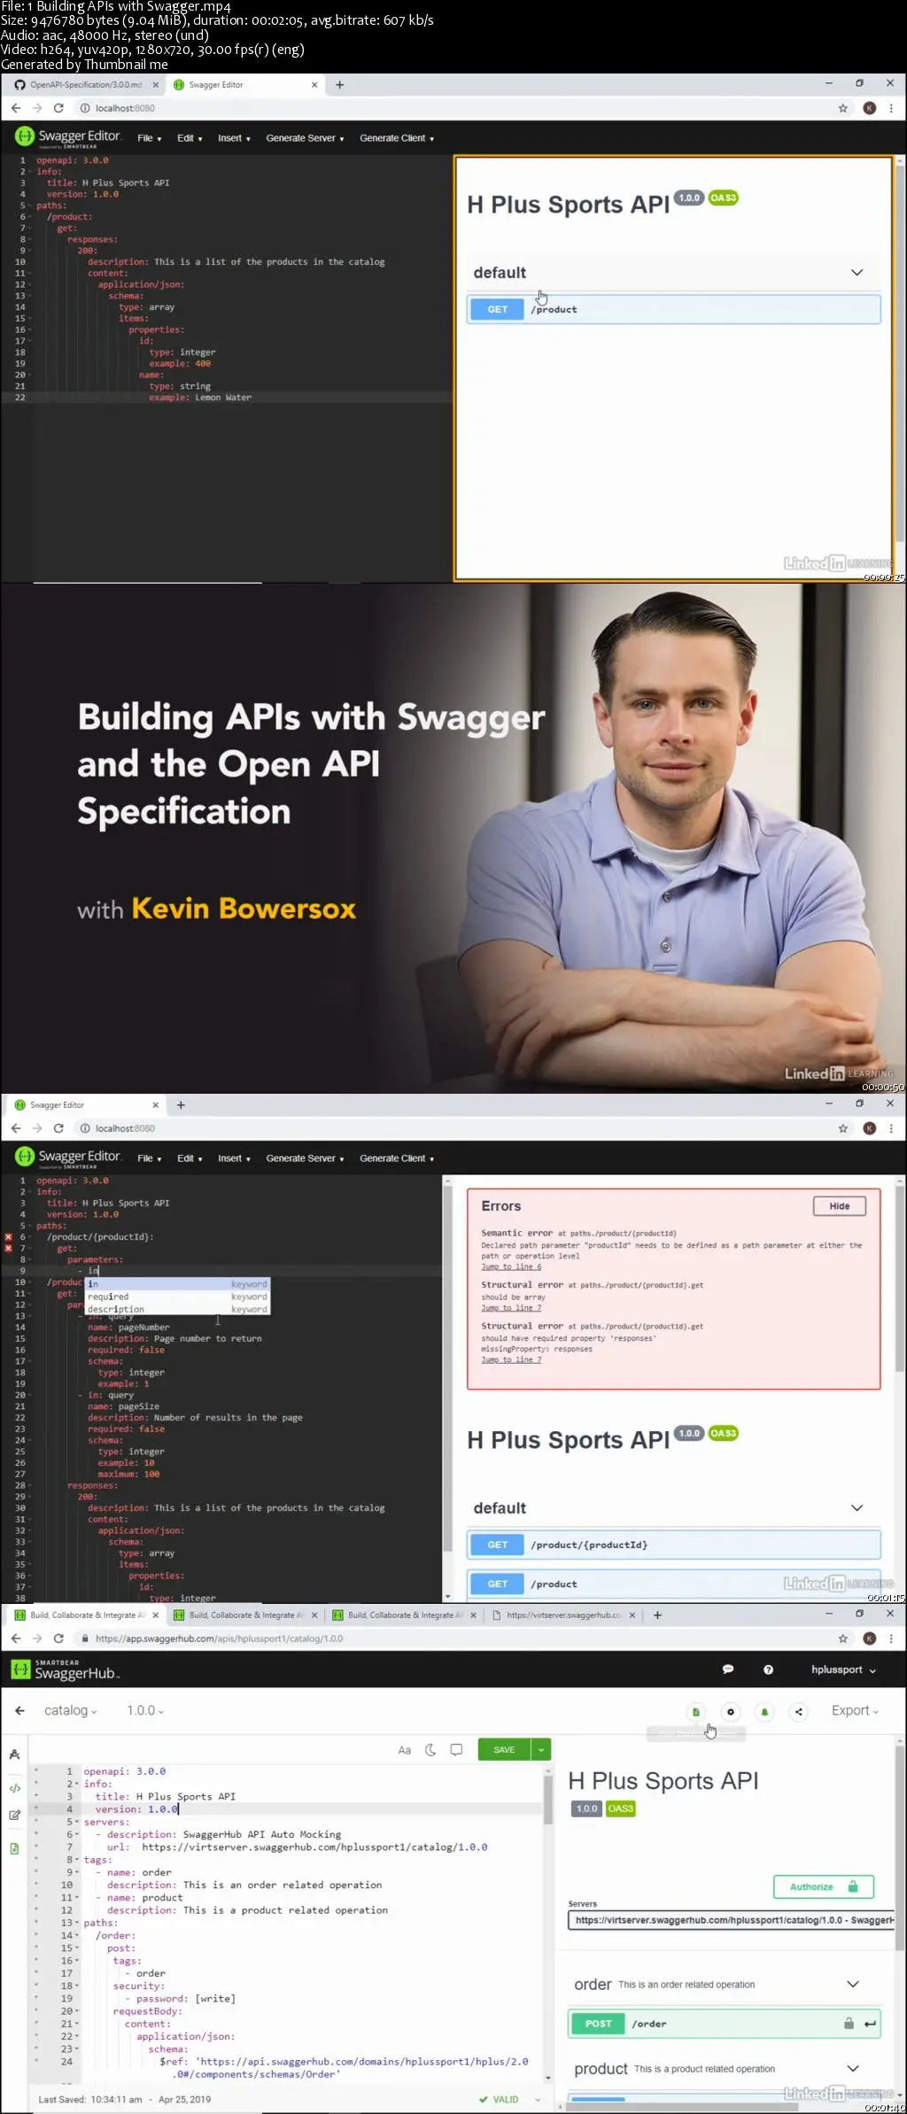Viewport: 907px width, 2114px height.
Task: Open the SAVE button dropdown arrow
Action: 541,1749
